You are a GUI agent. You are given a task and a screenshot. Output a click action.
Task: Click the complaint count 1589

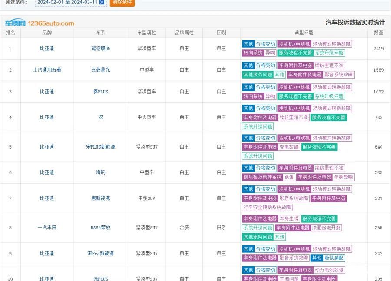(x=378, y=70)
